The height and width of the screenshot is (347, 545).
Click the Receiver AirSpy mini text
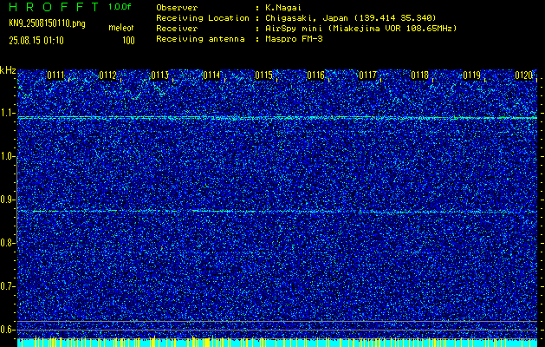tap(360, 29)
